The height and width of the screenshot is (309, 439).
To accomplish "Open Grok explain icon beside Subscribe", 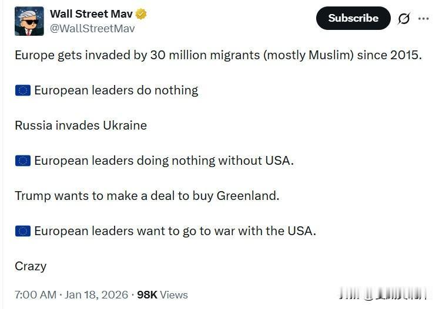I will [x=404, y=19].
